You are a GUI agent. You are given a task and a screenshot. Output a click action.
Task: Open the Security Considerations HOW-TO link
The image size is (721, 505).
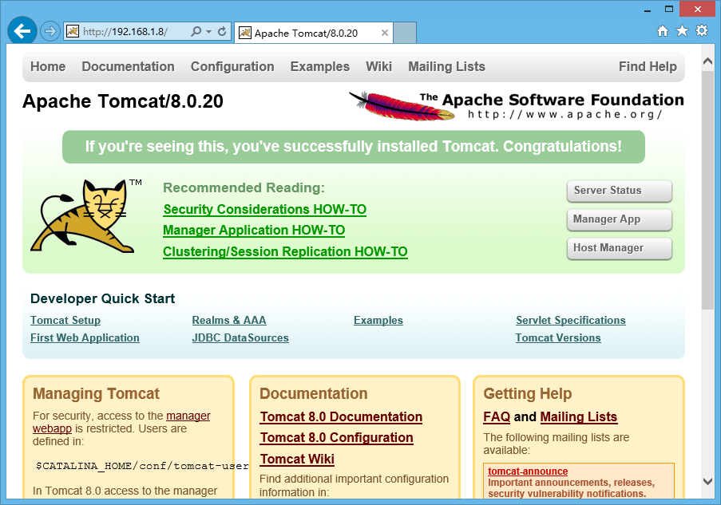tap(264, 209)
